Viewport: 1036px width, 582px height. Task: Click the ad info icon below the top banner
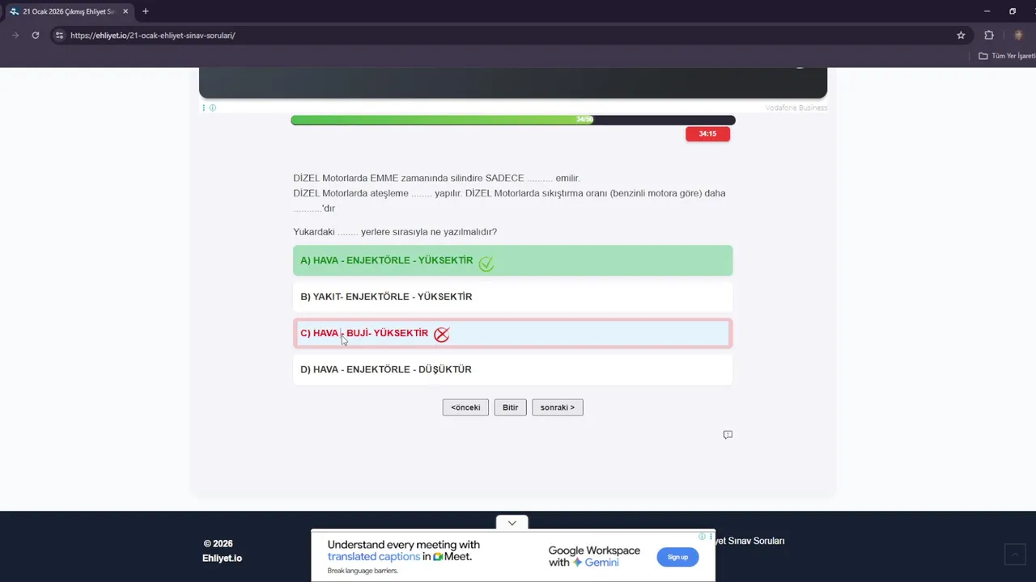pos(212,108)
